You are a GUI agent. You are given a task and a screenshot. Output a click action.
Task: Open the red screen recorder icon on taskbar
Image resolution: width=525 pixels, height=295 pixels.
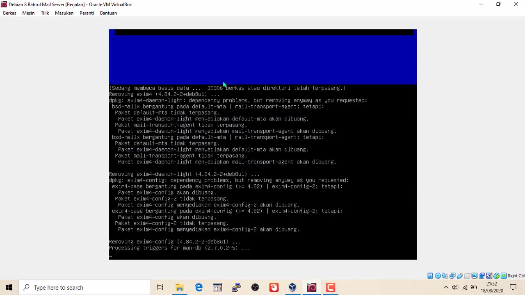274,288
